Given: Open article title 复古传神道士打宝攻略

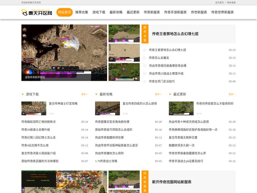Looking at the screenshot, I should (63, 104).
